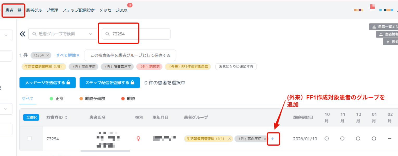Click the sort arrows next to 診察券ID
Image resolution: width=398 pixels, height=156 pixels.
click(66, 117)
